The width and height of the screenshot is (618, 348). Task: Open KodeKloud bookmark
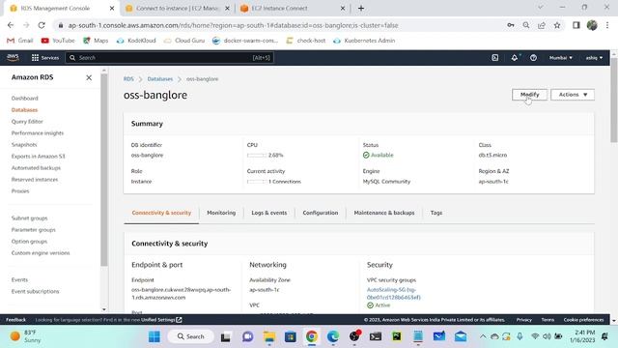(x=136, y=41)
